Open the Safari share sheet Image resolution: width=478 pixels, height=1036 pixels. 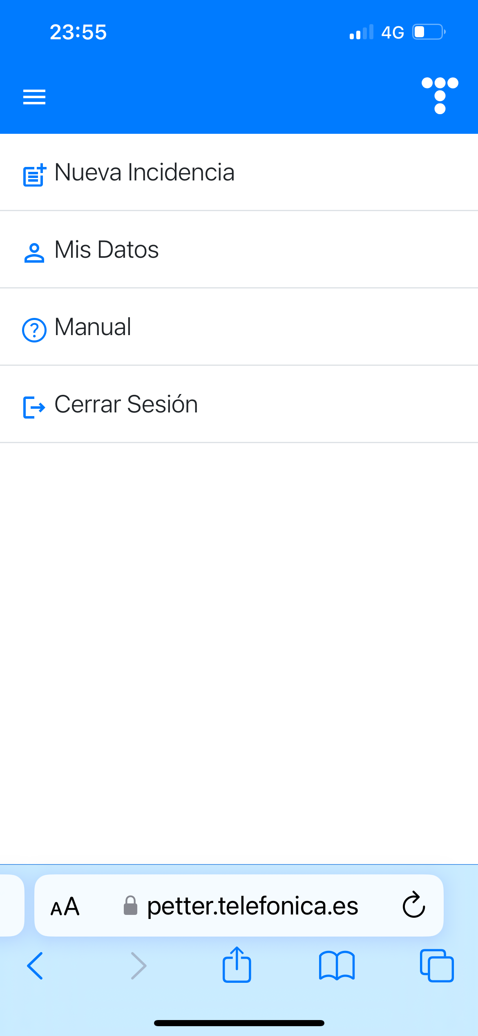237,965
